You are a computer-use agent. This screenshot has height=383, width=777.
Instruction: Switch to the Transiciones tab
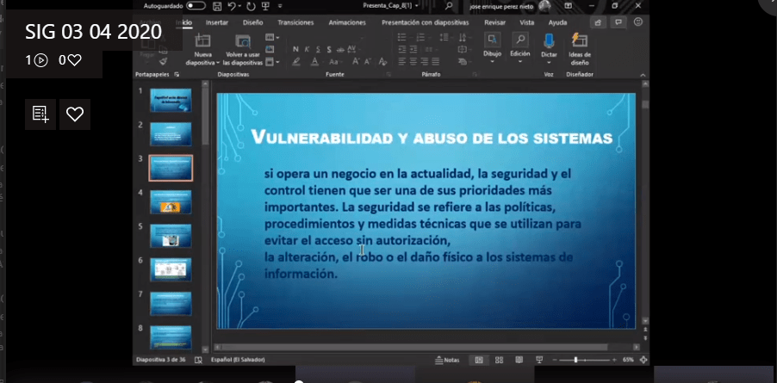pos(295,23)
